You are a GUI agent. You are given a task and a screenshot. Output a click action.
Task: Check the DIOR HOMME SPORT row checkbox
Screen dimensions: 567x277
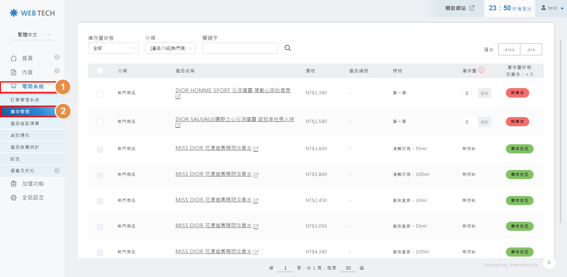point(100,93)
